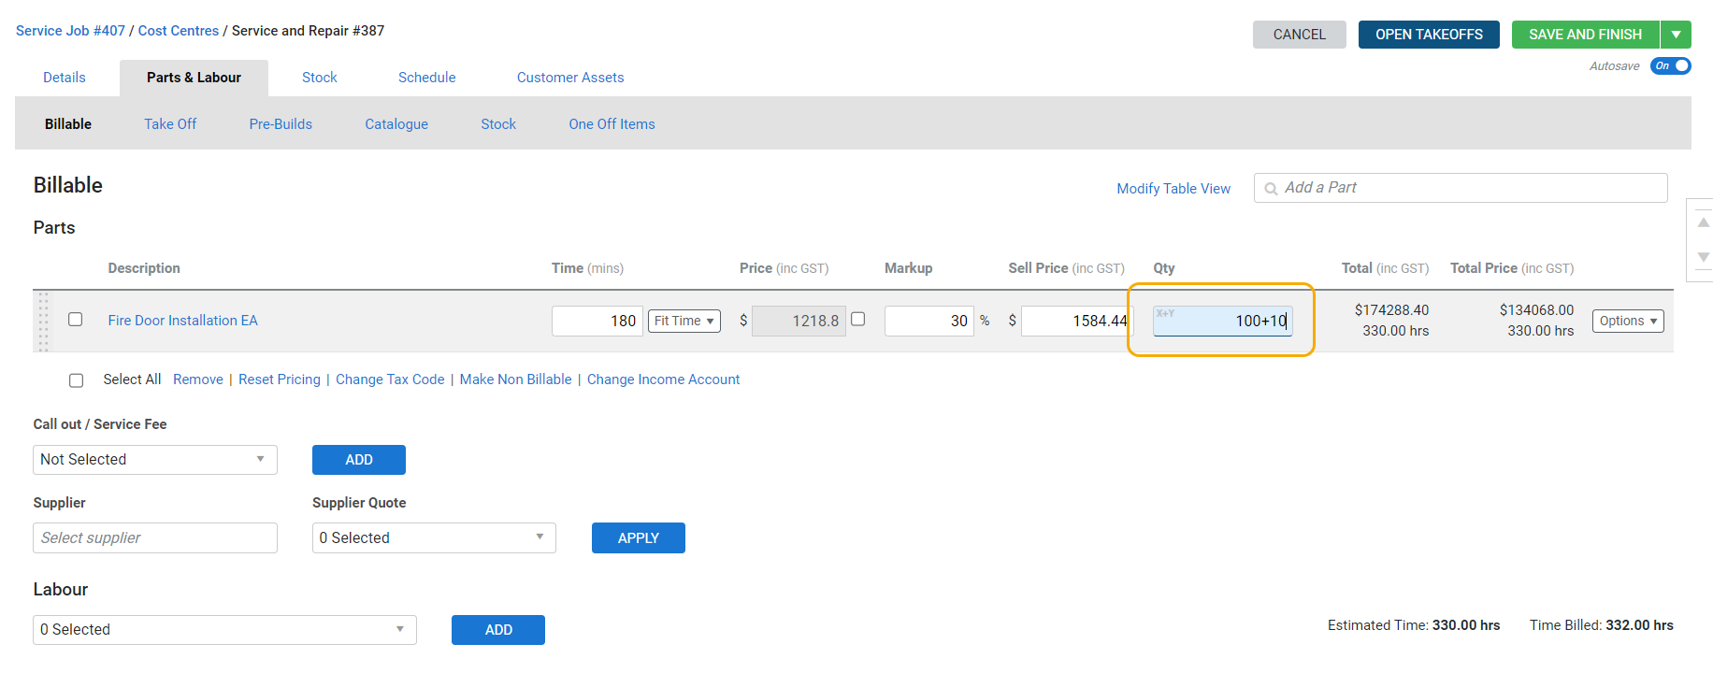This screenshot has width=1713, height=673.
Task: Check the Fire Door Installation row checkbox
Action: click(76, 320)
